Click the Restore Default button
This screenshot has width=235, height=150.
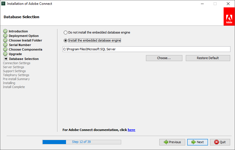point(208,58)
